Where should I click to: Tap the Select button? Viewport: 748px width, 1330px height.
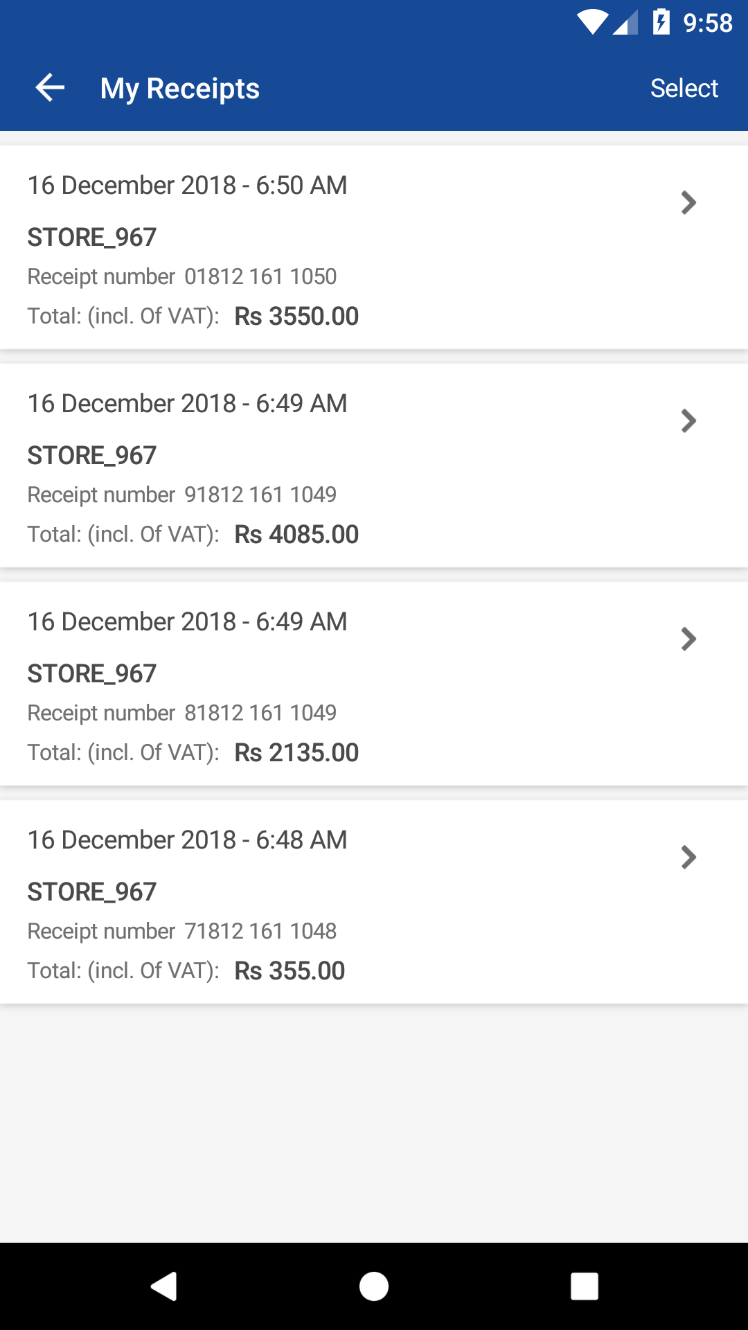684,88
